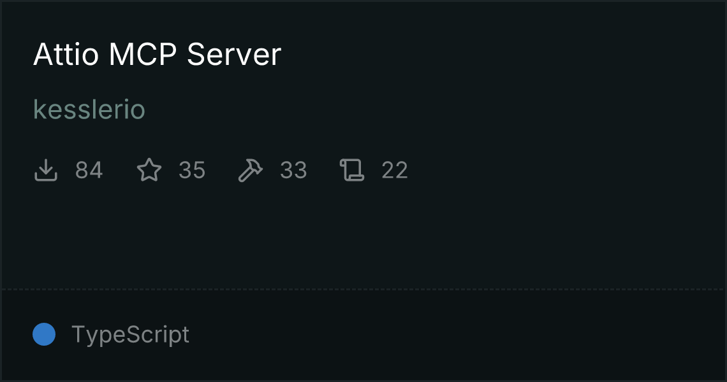Click the 35 stars count
This screenshot has height=382, width=727.
[192, 170]
